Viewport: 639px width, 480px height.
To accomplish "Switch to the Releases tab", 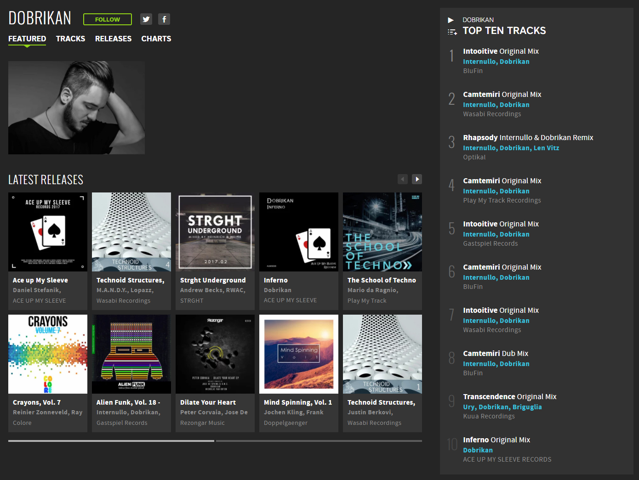I will (113, 39).
